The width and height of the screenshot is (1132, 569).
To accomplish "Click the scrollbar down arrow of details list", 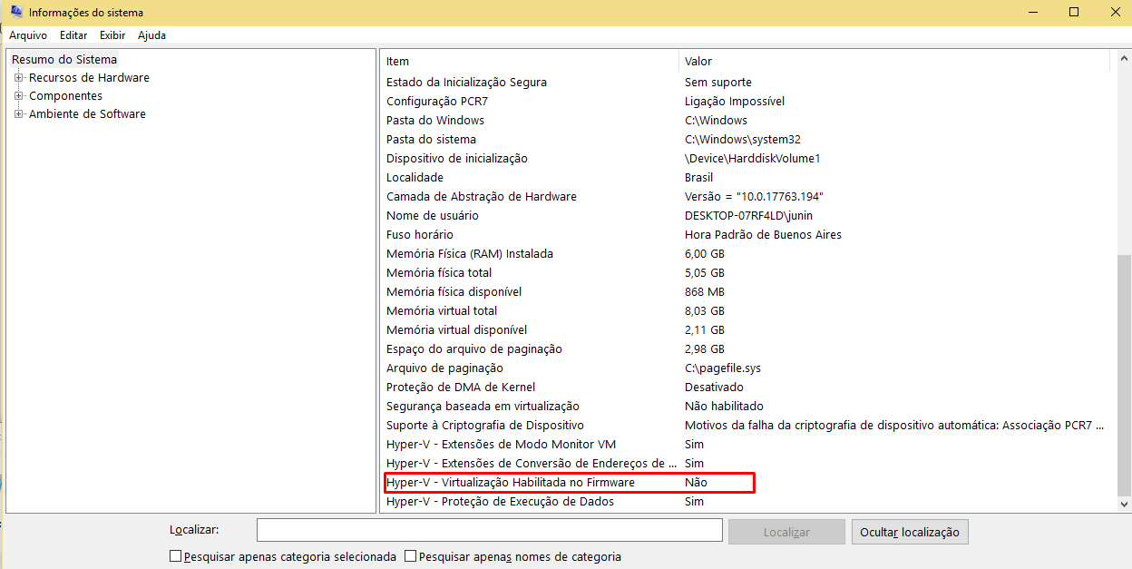I will point(1123,505).
